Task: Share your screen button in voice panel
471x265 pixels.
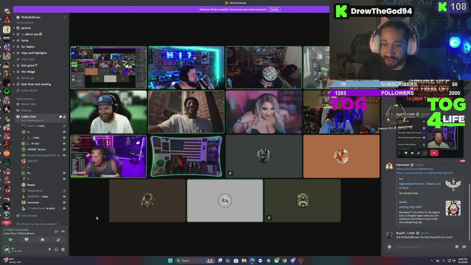Action: [27, 240]
